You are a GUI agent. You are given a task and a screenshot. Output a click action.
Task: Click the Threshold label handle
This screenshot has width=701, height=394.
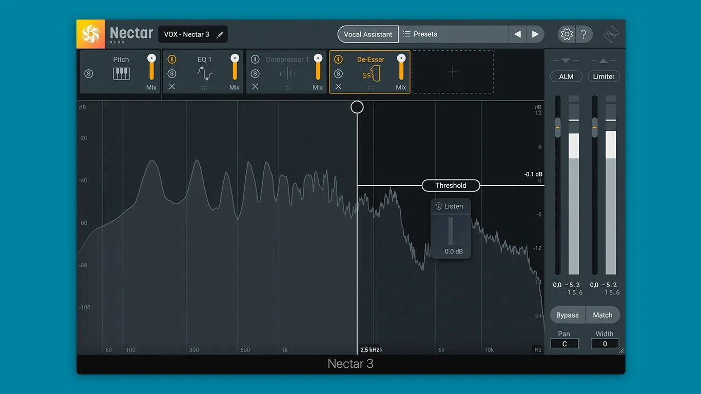[451, 185]
